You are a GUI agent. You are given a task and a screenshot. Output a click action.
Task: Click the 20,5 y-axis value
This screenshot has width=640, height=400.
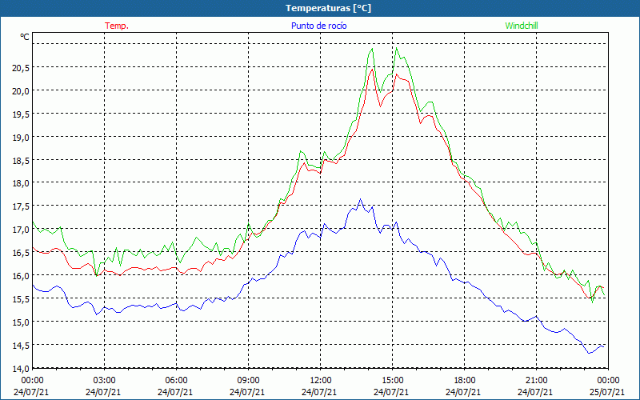pyautogui.click(x=21, y=68)
